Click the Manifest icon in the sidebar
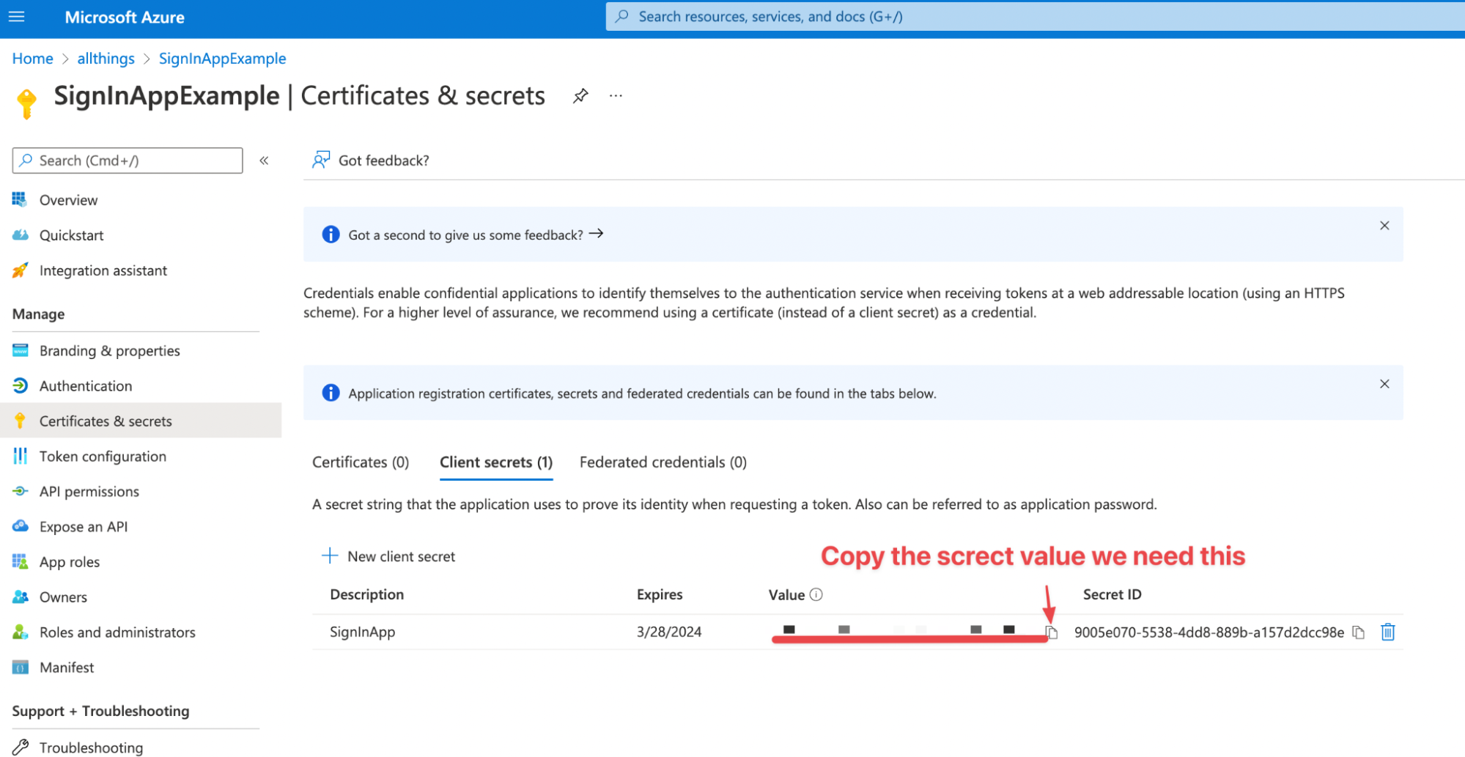 20,667
